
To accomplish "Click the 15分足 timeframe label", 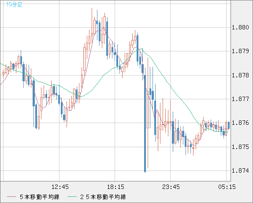I will coord(14,4).
